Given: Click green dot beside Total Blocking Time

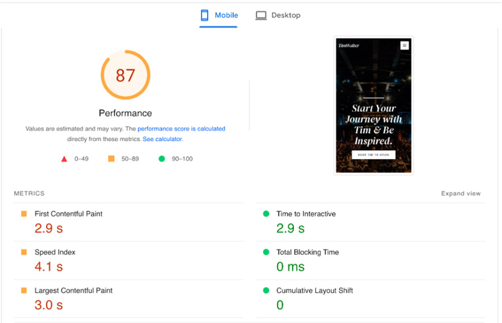Looking at the screenshot, I should [x=266, y=252].
